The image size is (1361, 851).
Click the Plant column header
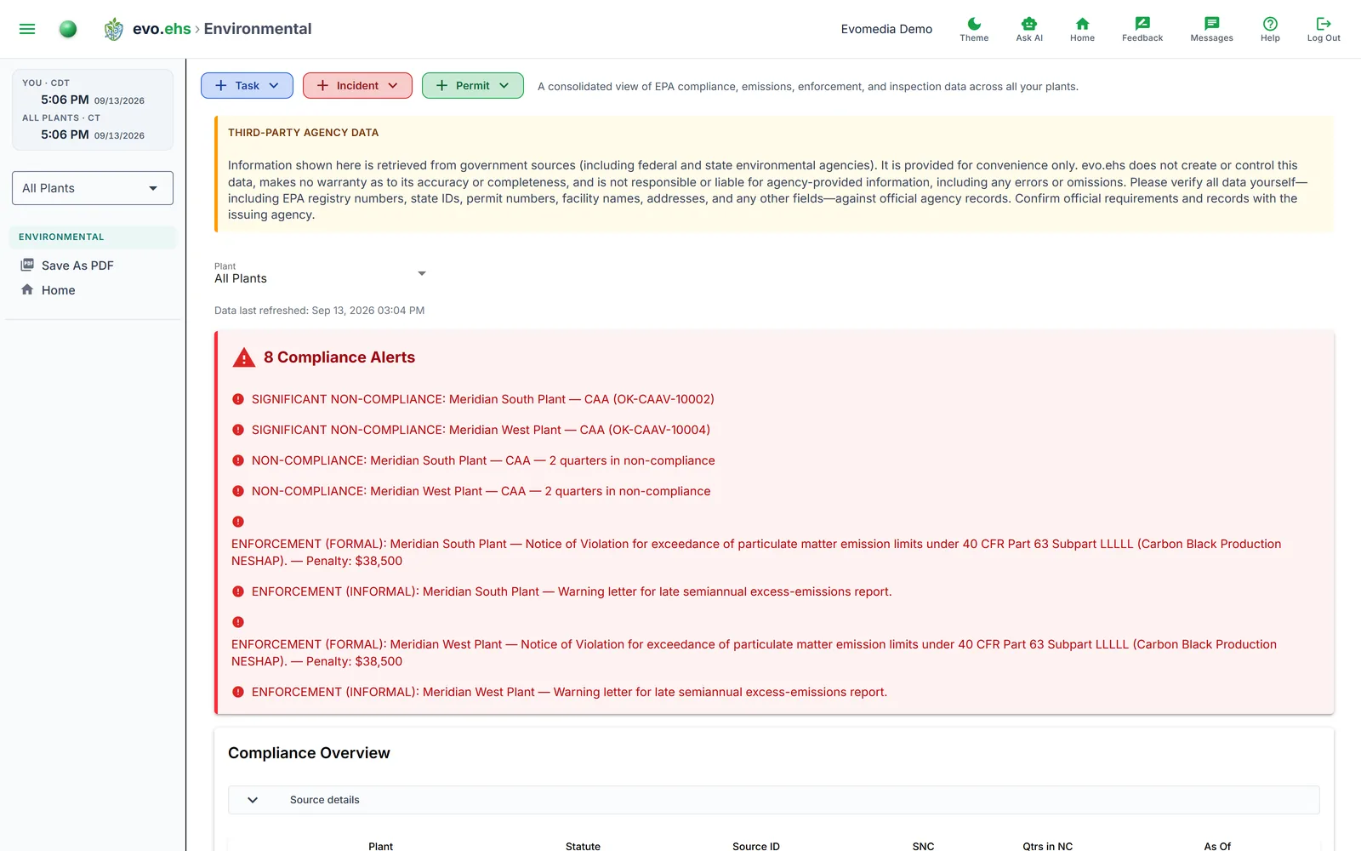[380, 846]
